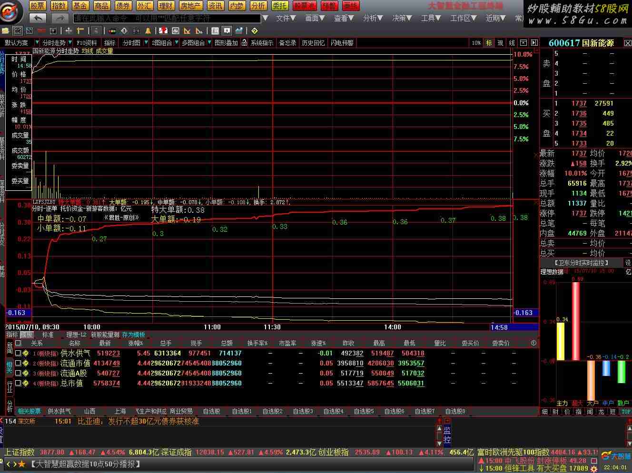Open the 文件 dropdown menu
632x473 pixels.
pyautogui.click(x=286, y=18)
